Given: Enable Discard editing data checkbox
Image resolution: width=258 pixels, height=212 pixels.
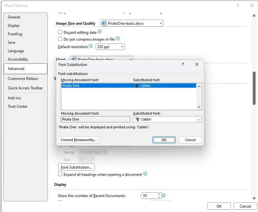Looking at the screenshot, I should coord(60,32).
